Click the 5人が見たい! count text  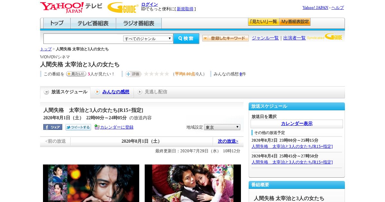point(101,74)
